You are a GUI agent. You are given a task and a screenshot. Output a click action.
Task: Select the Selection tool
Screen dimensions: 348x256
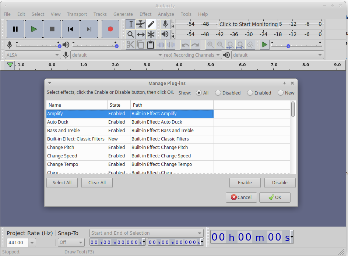coord(130,24)
